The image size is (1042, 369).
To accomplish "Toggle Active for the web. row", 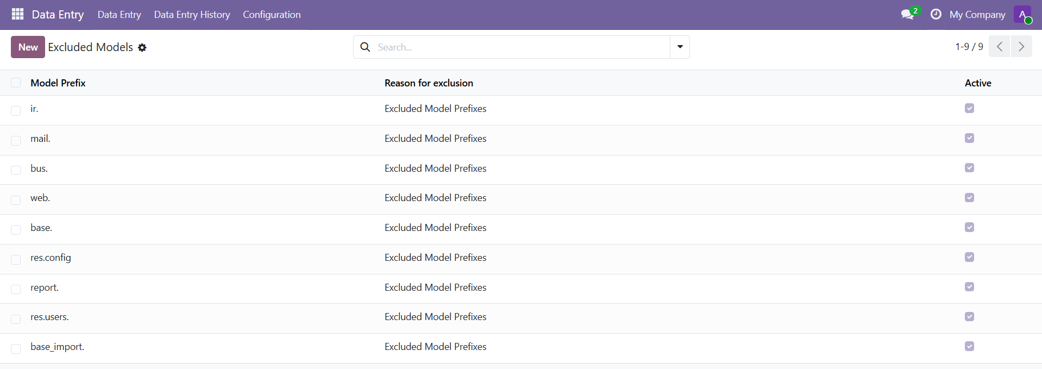I will [x=969, y=197].
